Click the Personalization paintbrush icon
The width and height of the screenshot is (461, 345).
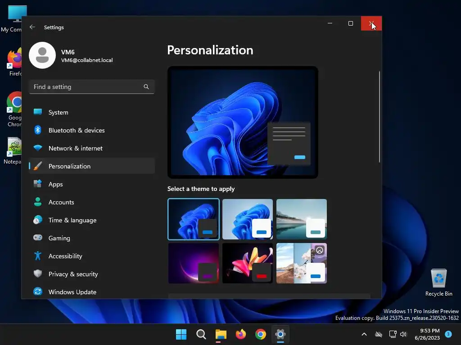[x=38, y=166]
